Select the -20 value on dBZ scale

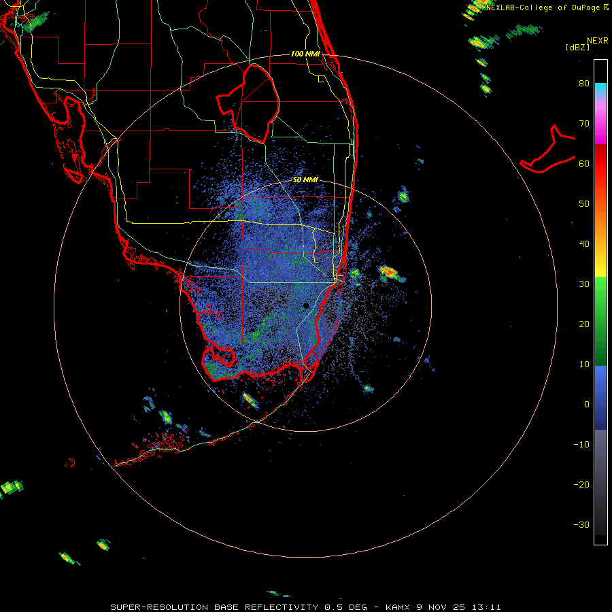point(581,485)
